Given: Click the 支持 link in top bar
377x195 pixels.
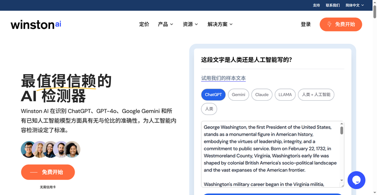Looking at the screenshot, I should (316, 5).
